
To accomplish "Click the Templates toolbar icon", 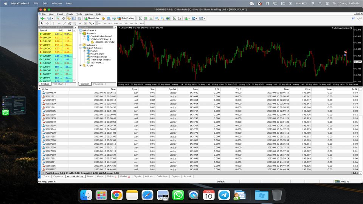I will pos(201,18).
